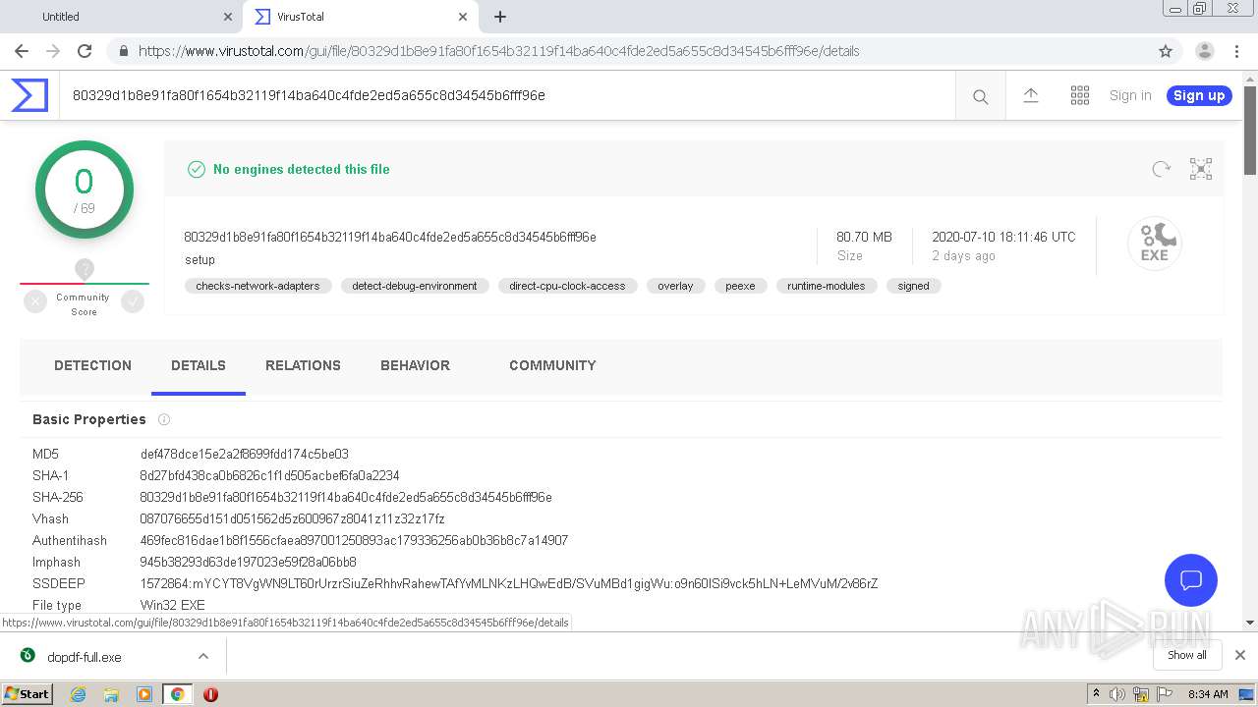
Task: Click the taskbar clock 8:34 AM
Action: pos(1208,694)
